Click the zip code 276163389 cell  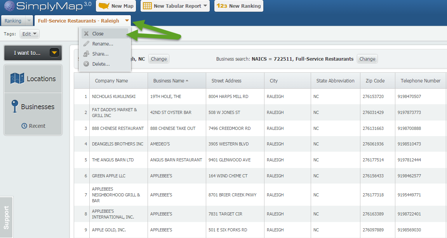coord(378,214)
